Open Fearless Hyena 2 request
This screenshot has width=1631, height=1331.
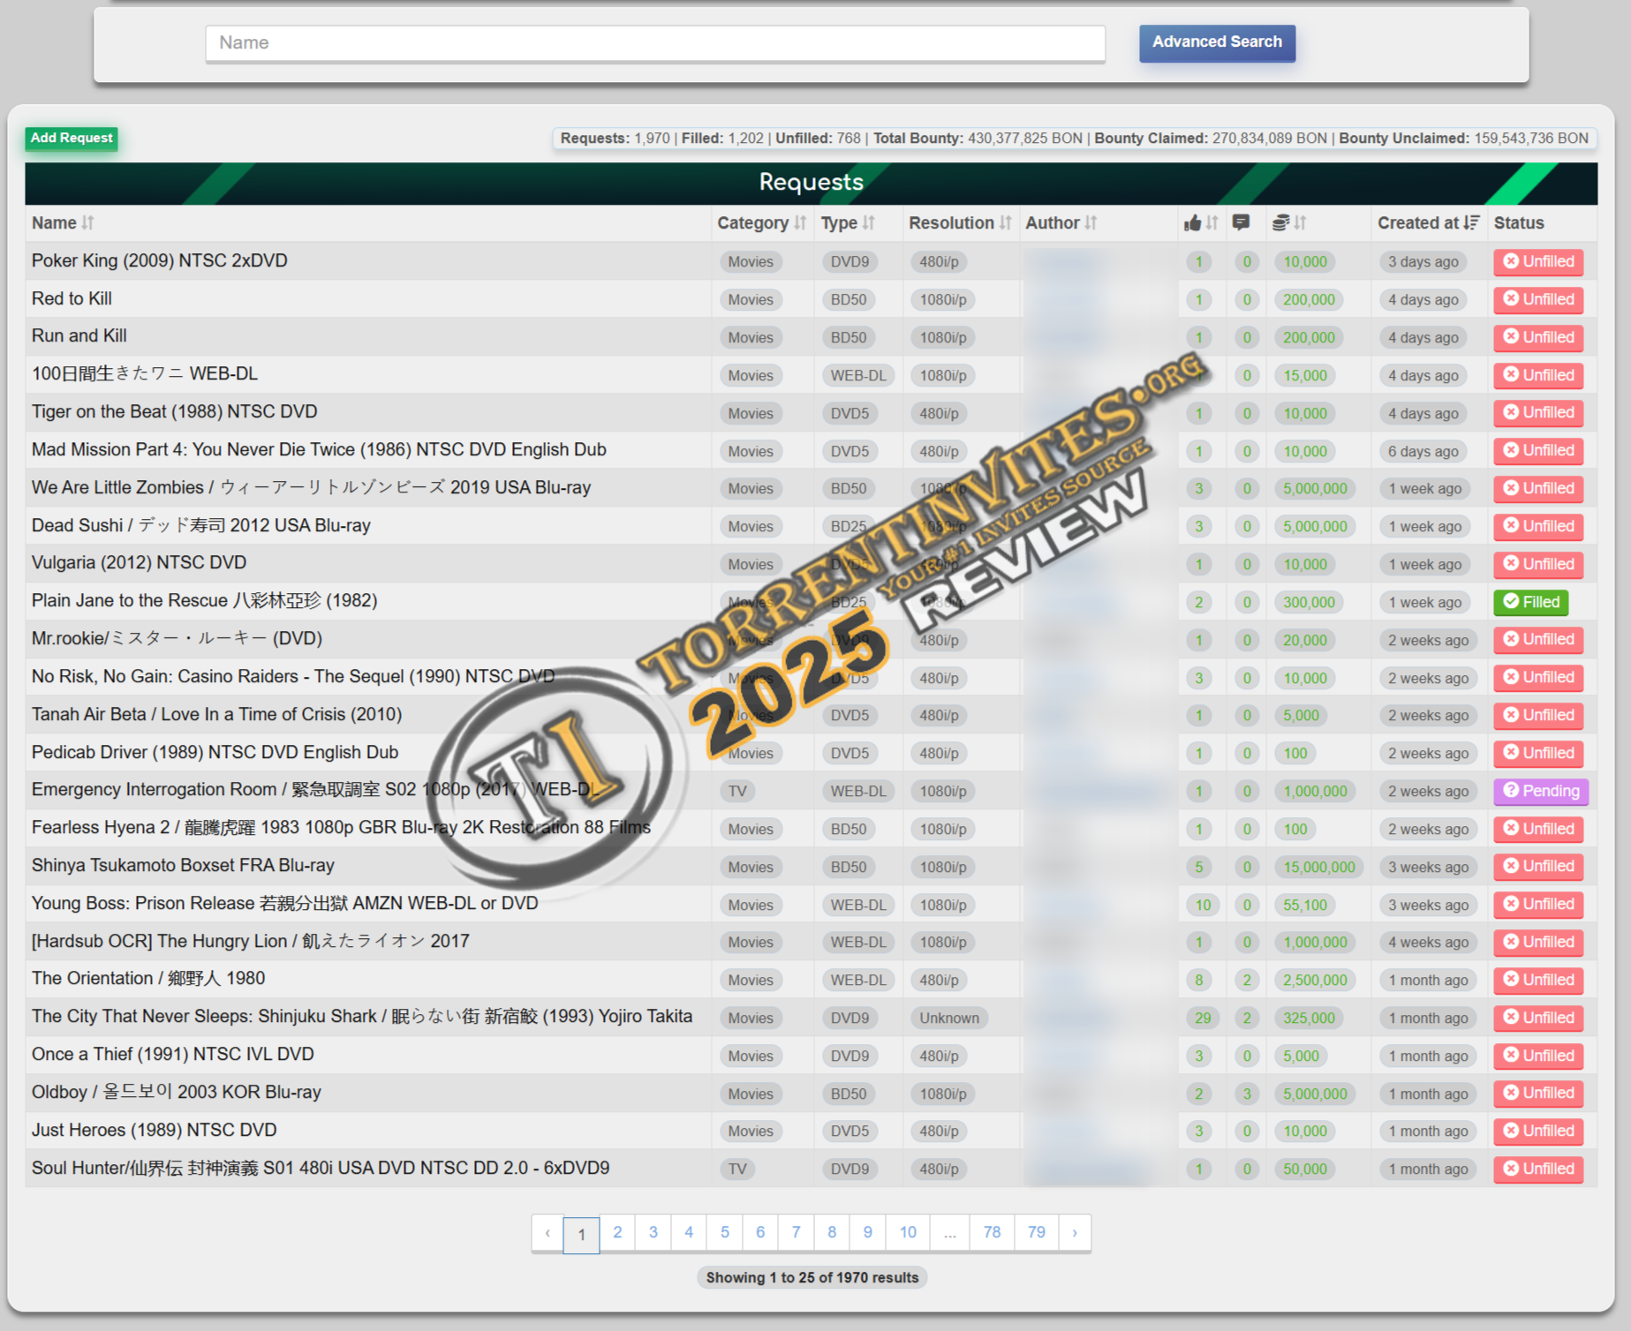pos(341,828)
